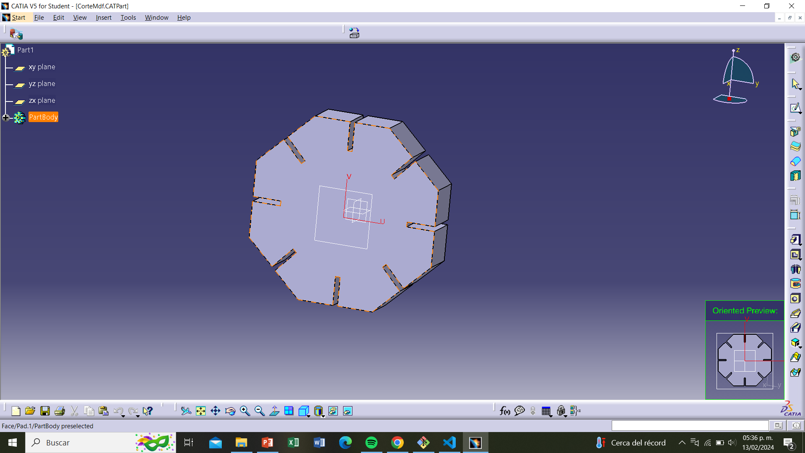Select the Rotate view icon

[x=230, y=411]
